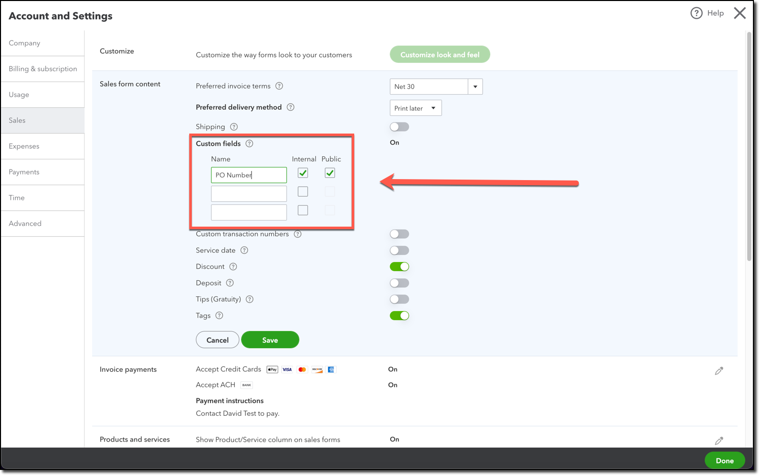
Task: Disable the Discount toggle
Action: (399, 267)
